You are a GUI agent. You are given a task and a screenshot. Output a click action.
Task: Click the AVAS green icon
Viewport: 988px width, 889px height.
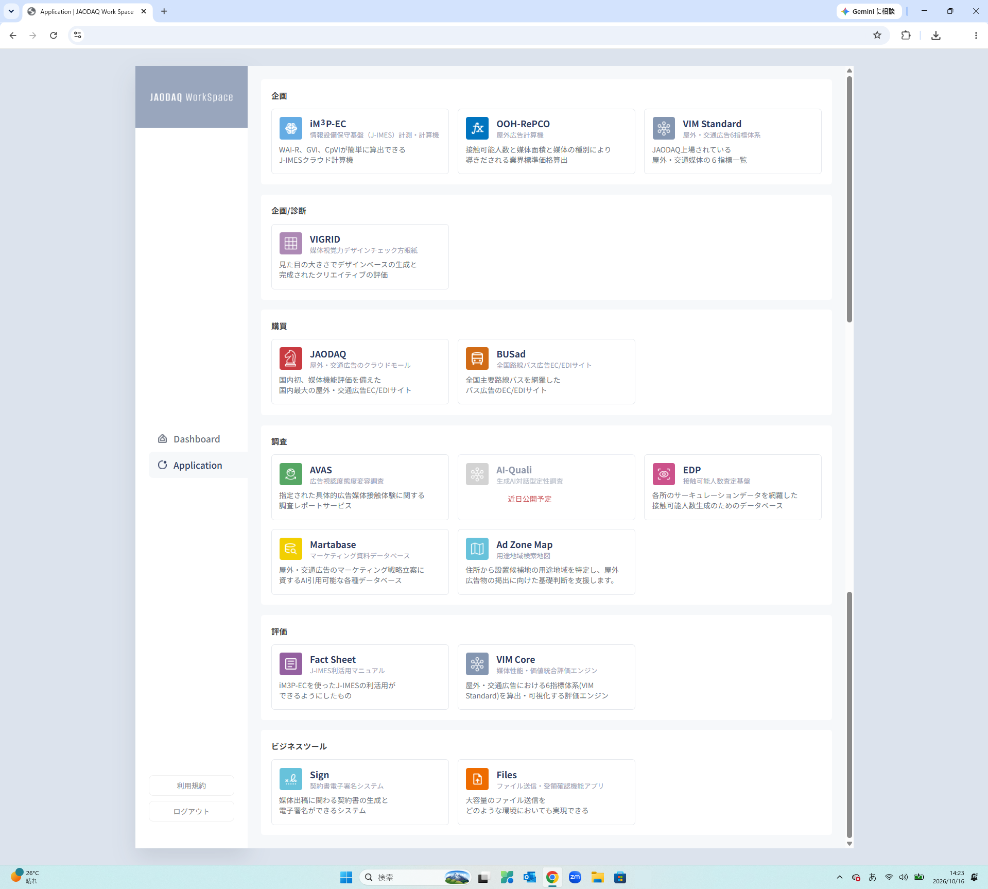[x=290, y=474]
